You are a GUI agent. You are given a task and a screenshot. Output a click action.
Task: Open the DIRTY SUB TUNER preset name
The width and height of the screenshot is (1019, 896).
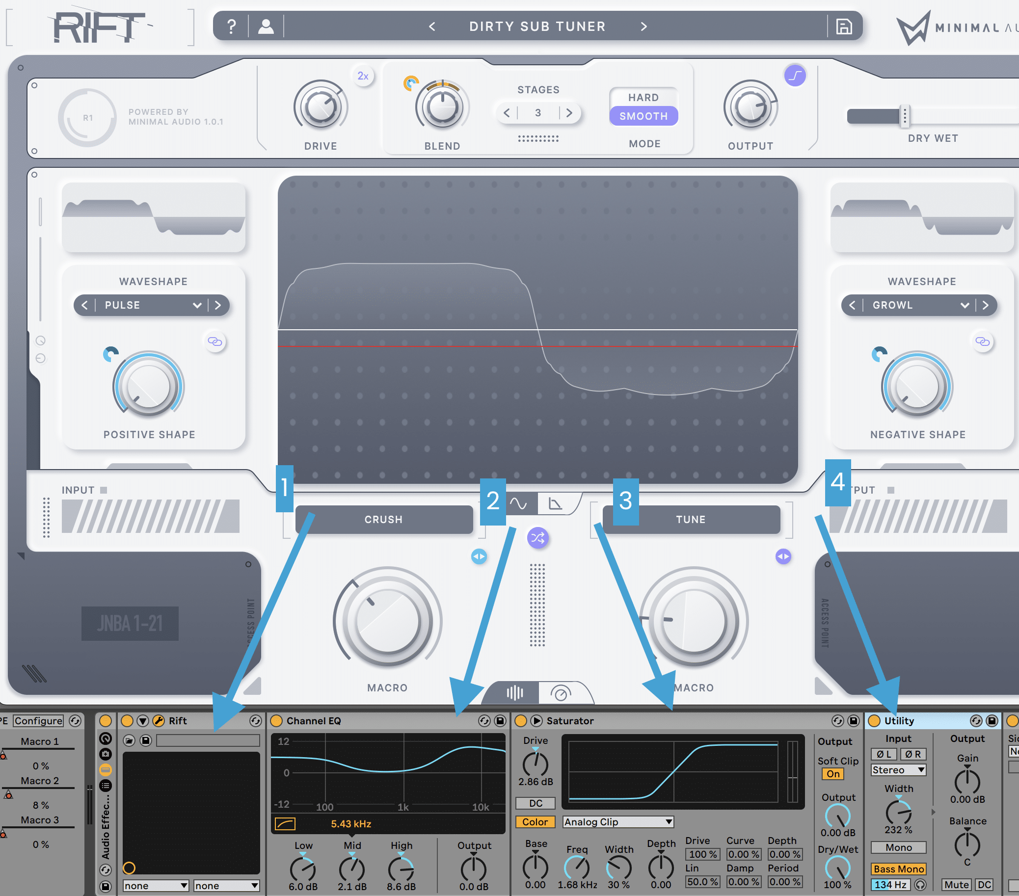(x=537, y=26)
